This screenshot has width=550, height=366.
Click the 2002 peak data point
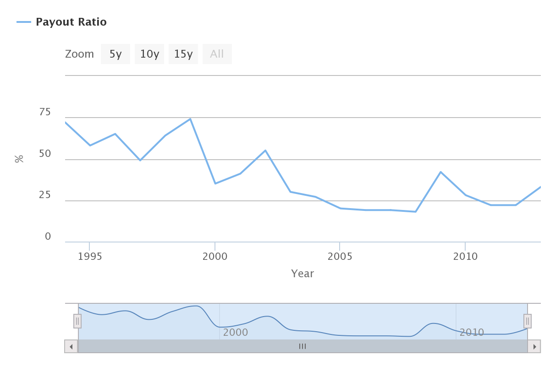[x=265, y=151]
